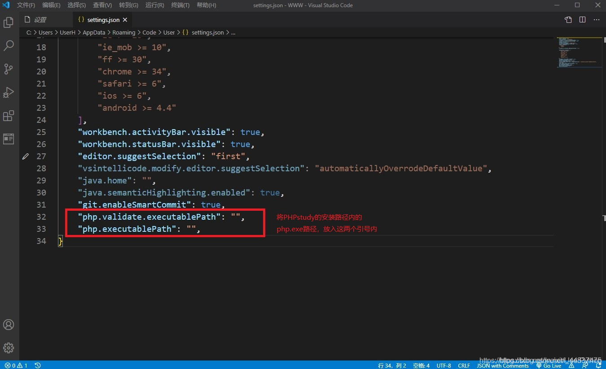Change CRLF end-of-line sequence
The image size is (606, 369).
tap(464, 365)
